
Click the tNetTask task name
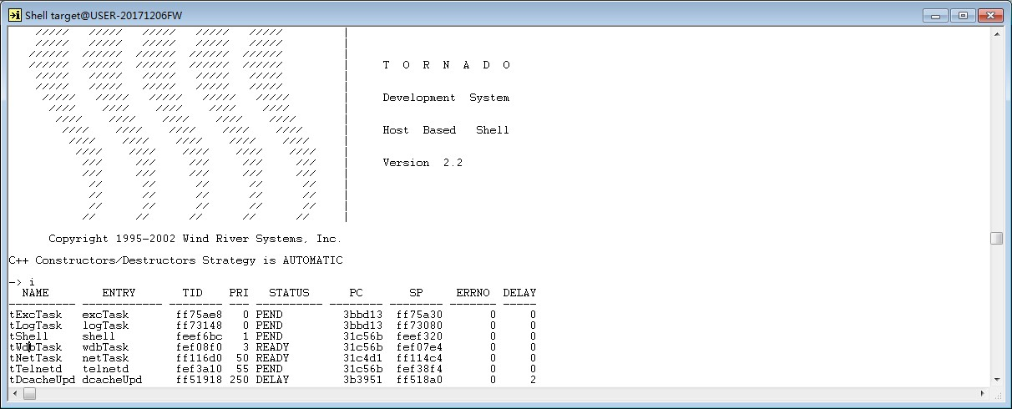pos(35,358)
